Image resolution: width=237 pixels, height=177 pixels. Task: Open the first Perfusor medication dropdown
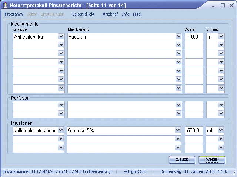point(178,105)
